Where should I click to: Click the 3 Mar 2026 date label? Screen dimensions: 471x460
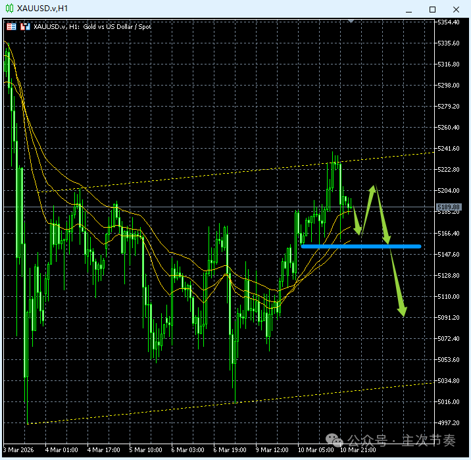pyautogui.click(x=17, y=450)
